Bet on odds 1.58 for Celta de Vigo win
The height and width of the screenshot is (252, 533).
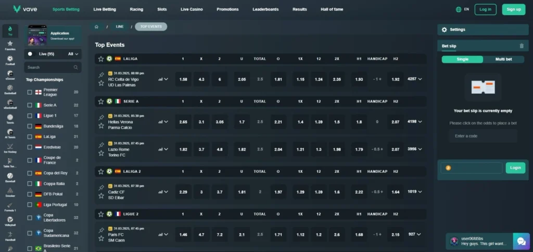click(x=183, y=79)
